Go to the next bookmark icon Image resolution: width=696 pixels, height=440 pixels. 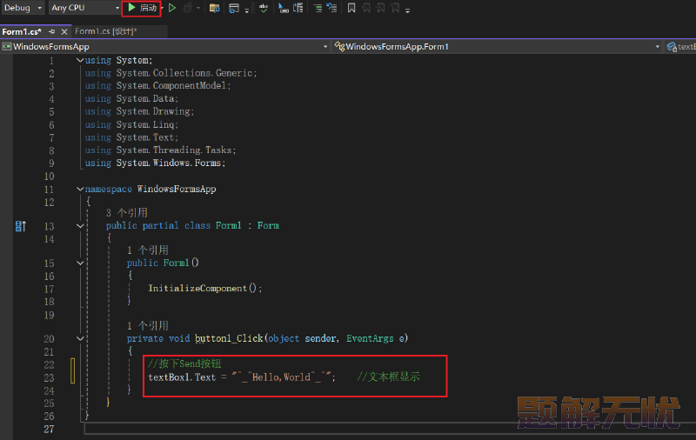pos(381,8)
